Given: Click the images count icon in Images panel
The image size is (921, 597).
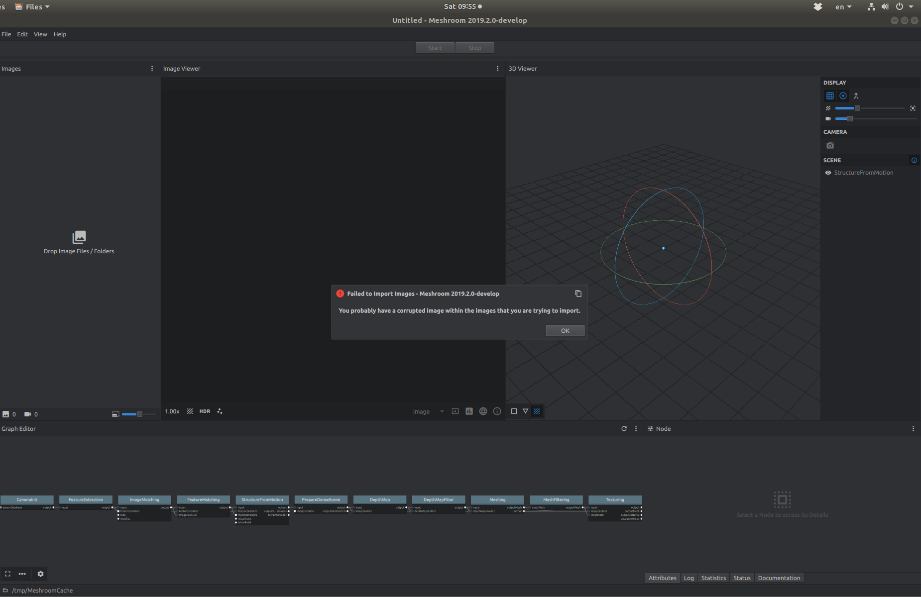Looking at the screenshot, I should [6, 414].
